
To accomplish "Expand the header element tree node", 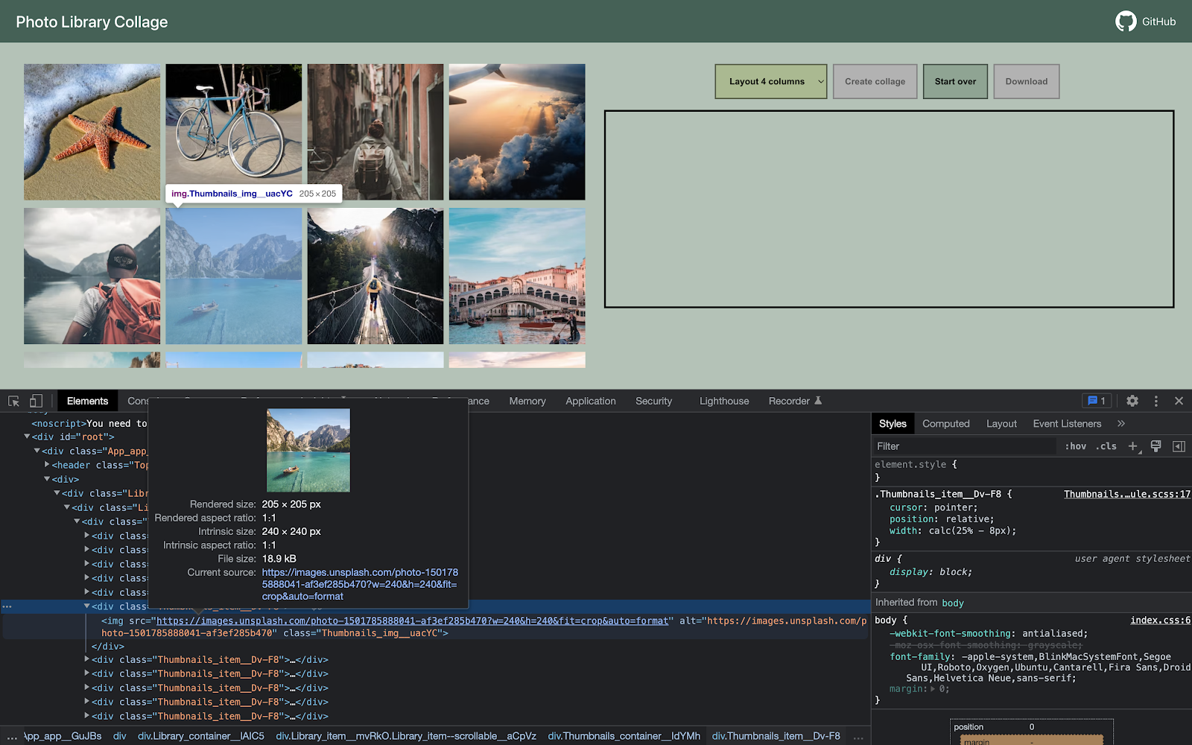I will [x=47, y=465].
